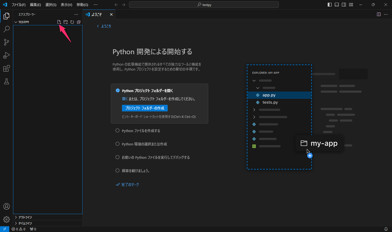Select the Testing beaker icon
The height and width of the screenshot is (232, 392).
tap(7, 81)
